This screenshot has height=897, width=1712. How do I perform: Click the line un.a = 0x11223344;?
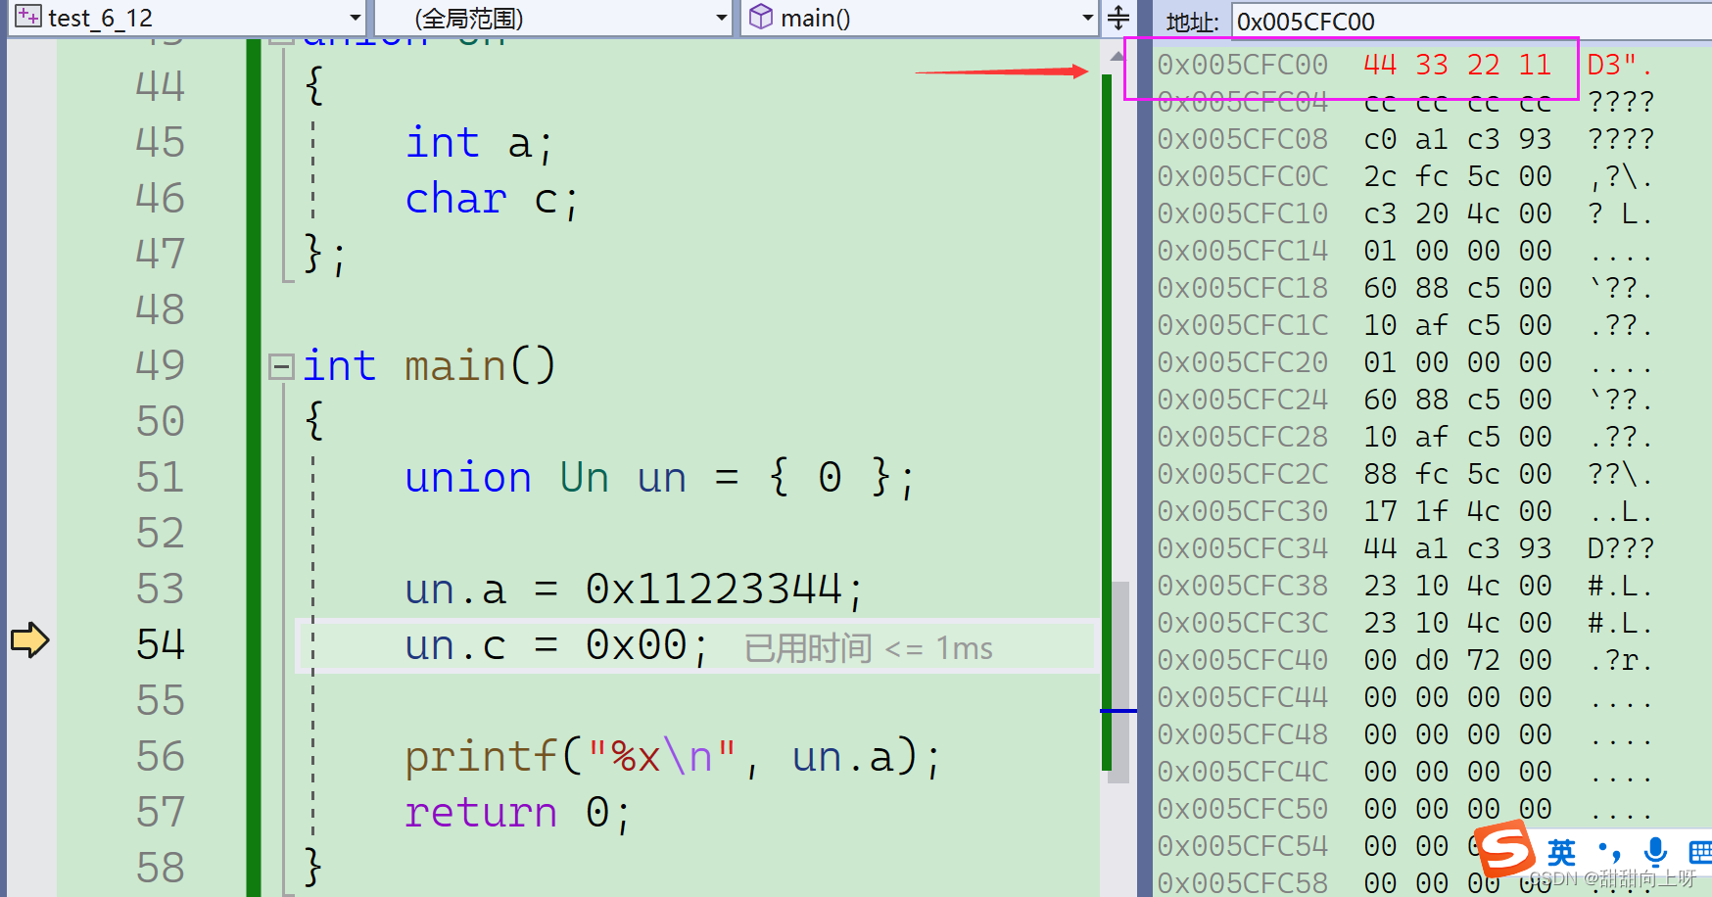tap(634, 590)
